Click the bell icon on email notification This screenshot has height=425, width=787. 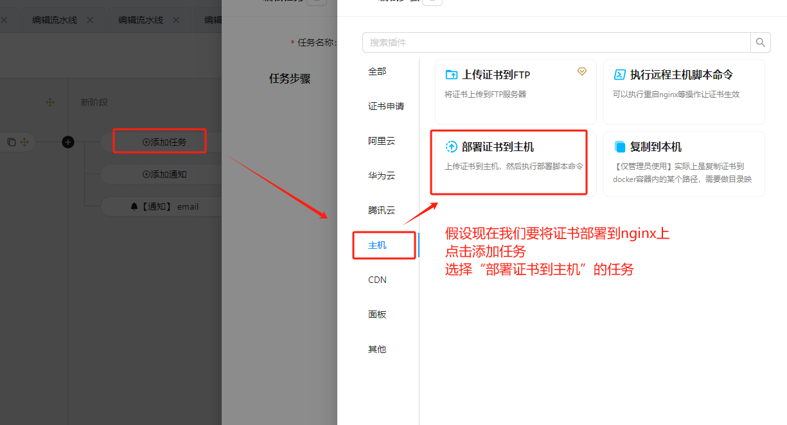tap(134, 206)
